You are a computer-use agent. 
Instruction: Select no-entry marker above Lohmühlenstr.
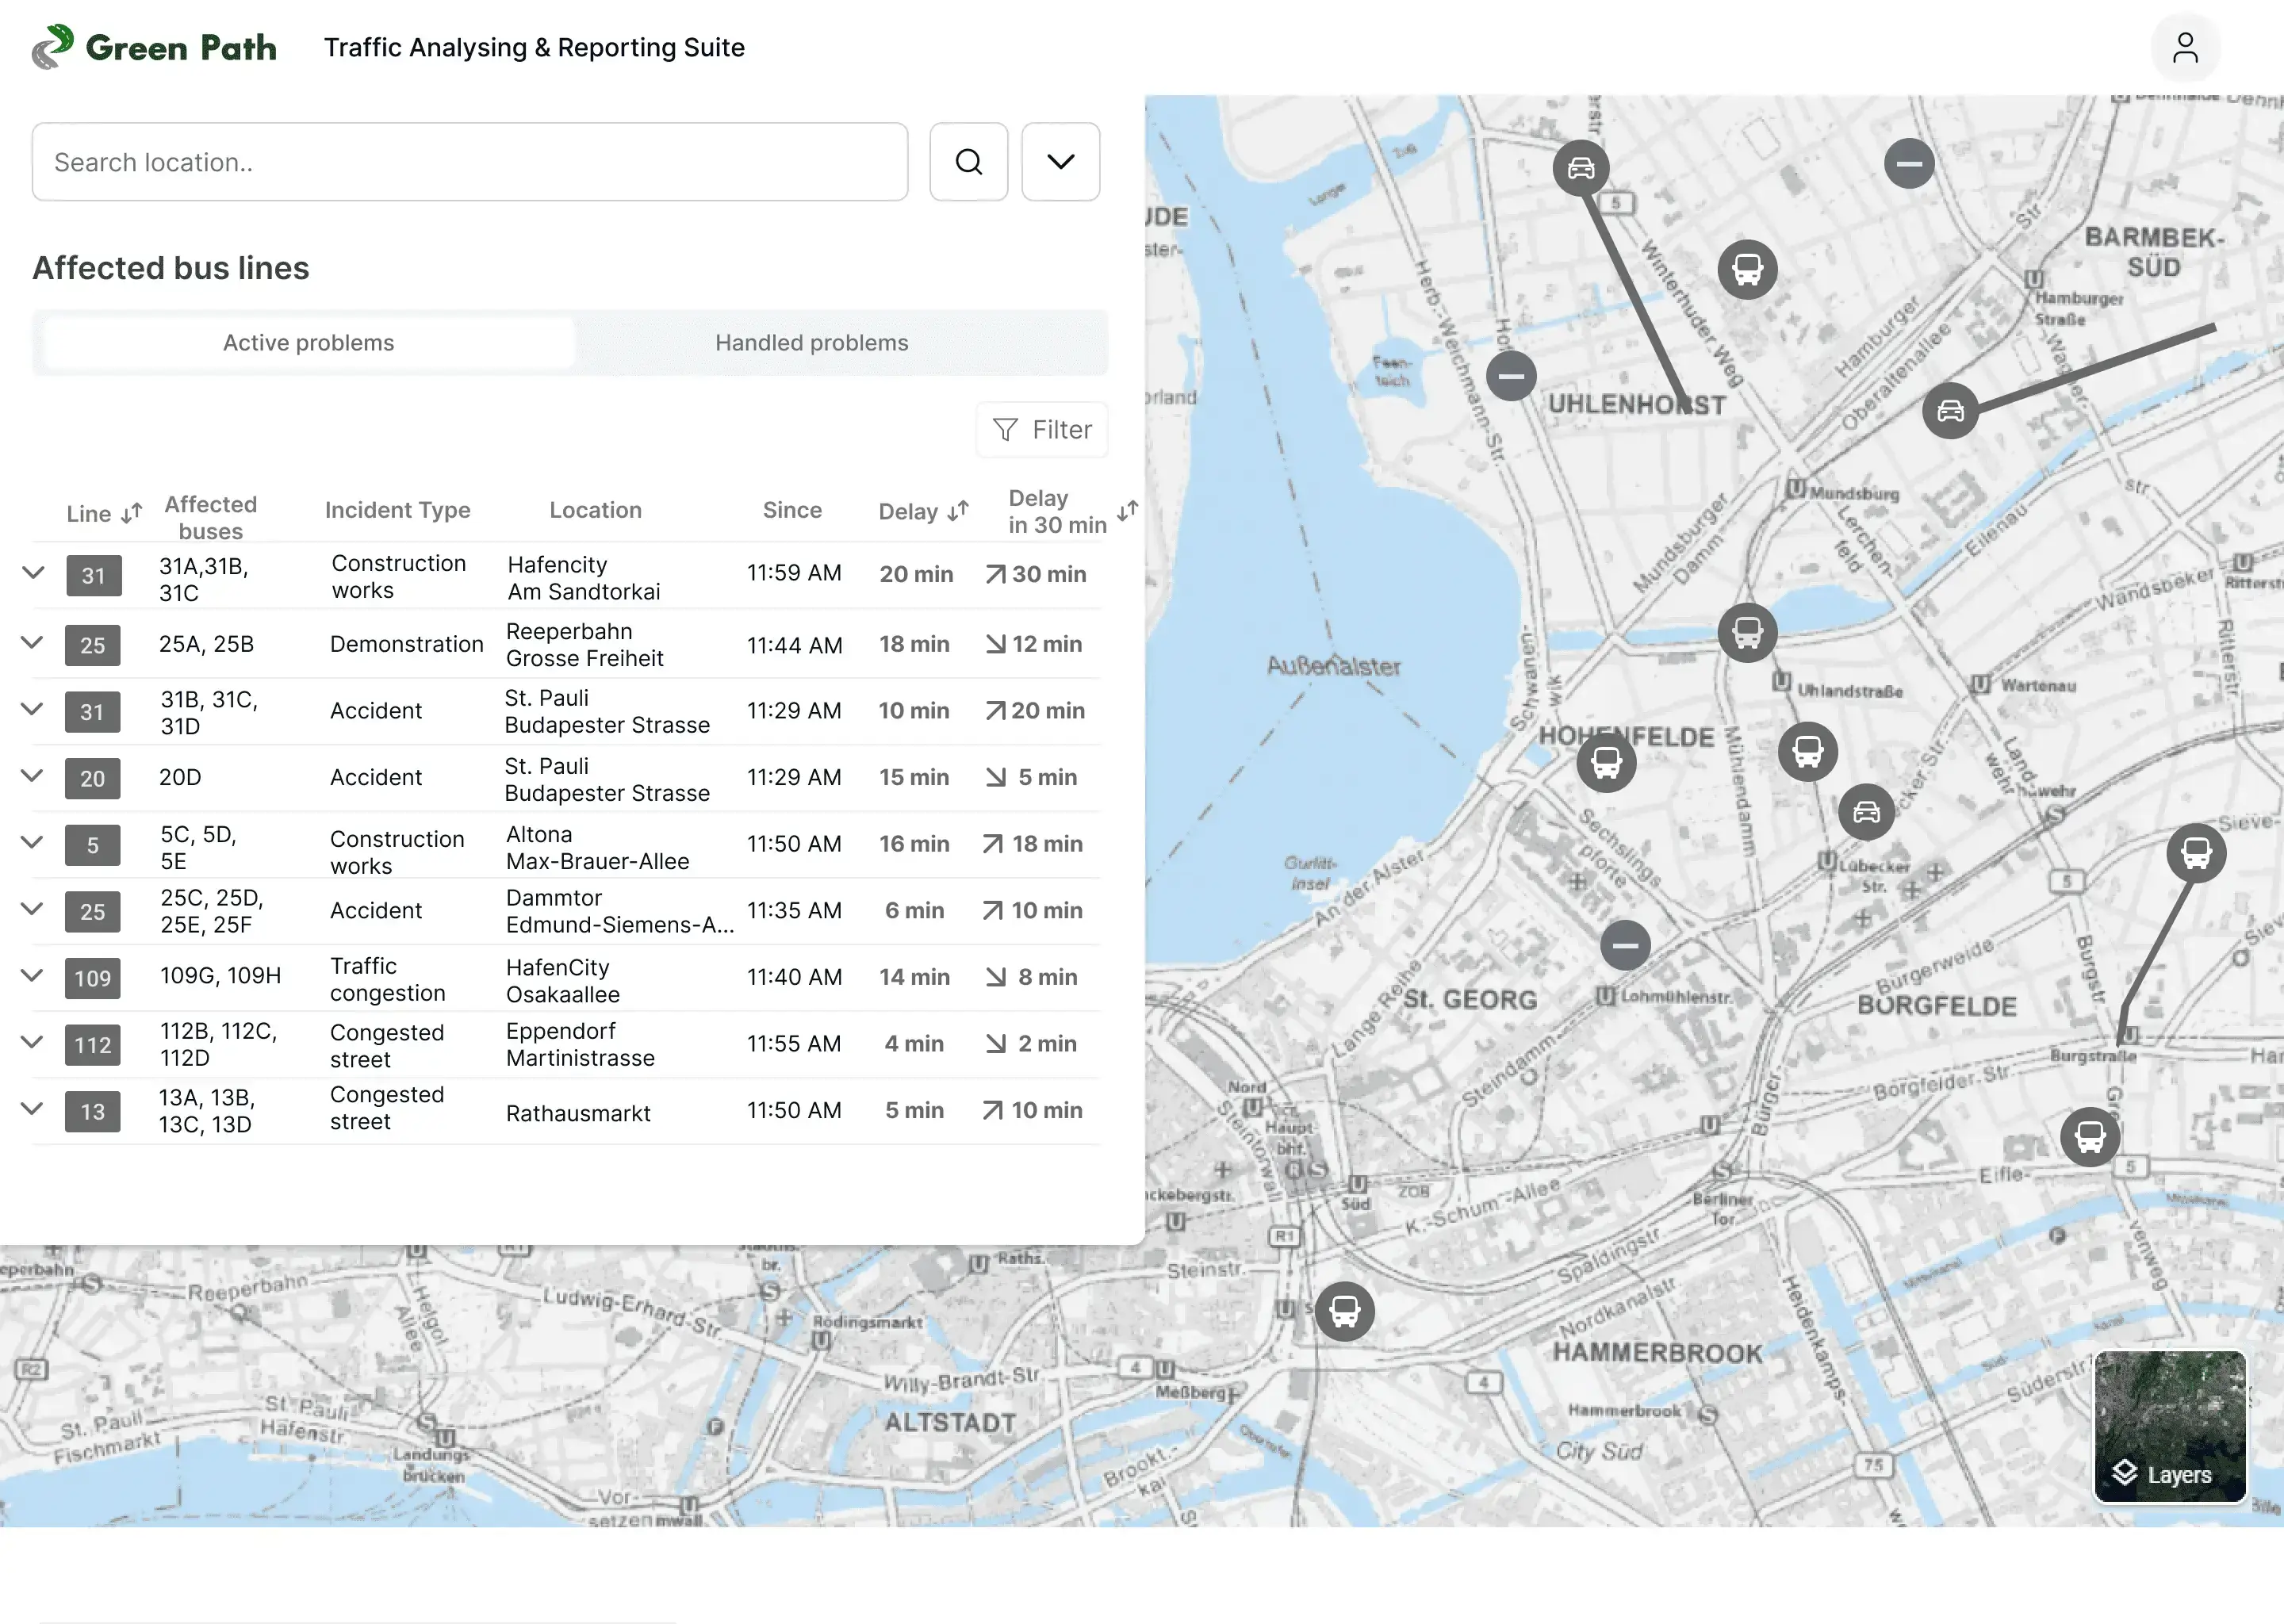[x=1625, y=945]
